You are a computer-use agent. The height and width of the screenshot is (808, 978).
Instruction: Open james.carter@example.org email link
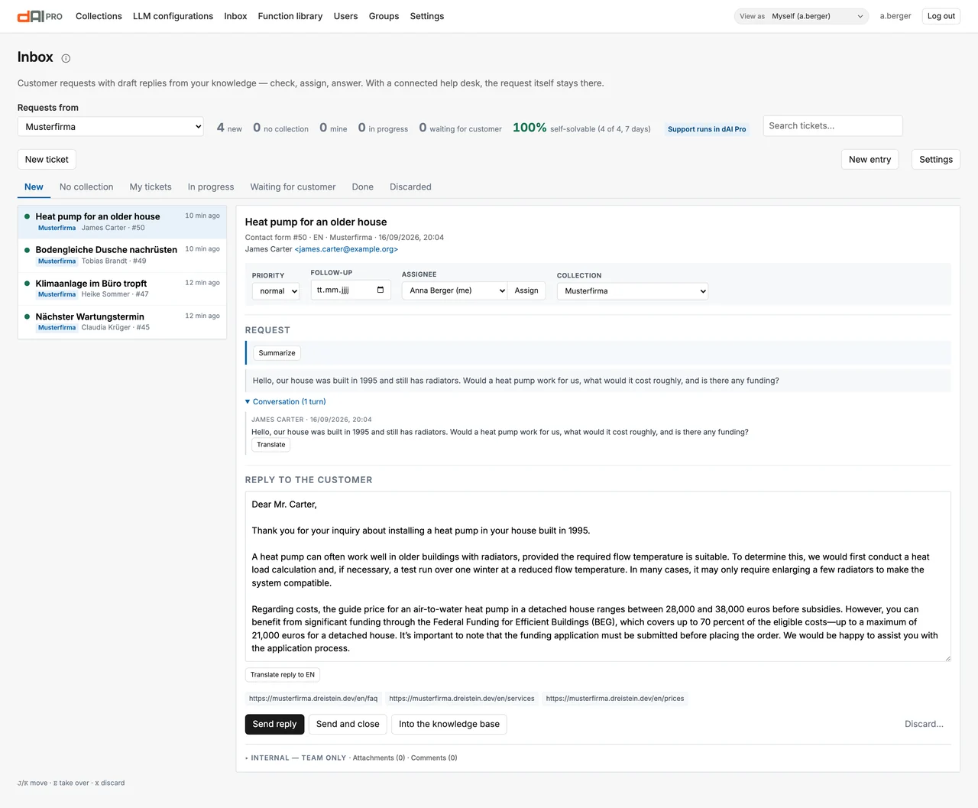coord(346,249)
